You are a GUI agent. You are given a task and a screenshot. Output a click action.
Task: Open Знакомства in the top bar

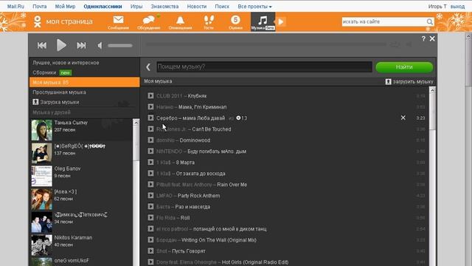click(x=164, y=7)
